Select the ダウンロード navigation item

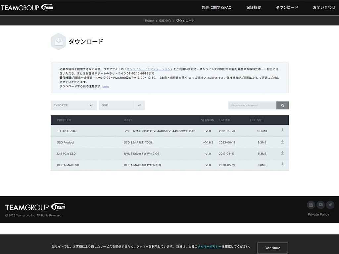point(287,7)
